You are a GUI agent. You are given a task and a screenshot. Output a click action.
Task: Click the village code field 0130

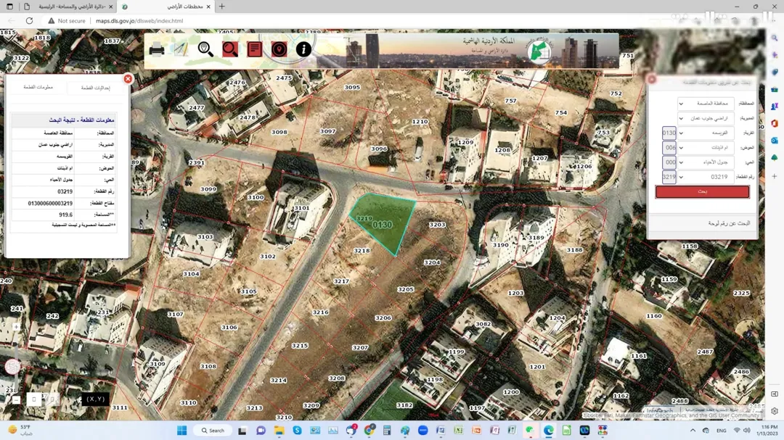(x=669, y=133)
